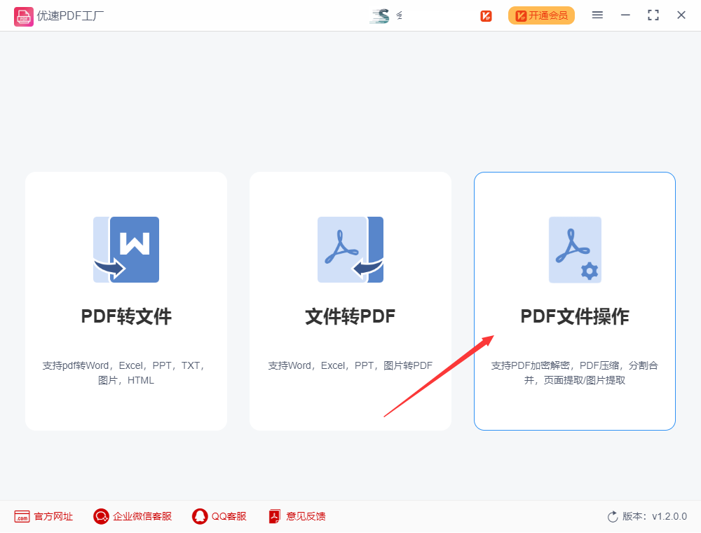Click the PDF-to-Word conversion icon
This screenshot has width=701, height=533.
[x=126, y=250]
